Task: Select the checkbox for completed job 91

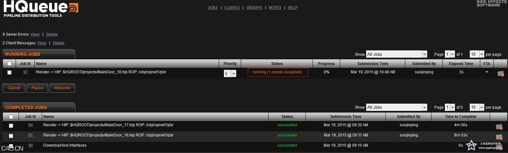Action: tap(11, 136)
